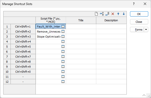Click the Close button
The height and width of the screenshot is (98, 151).
[139, 22]
